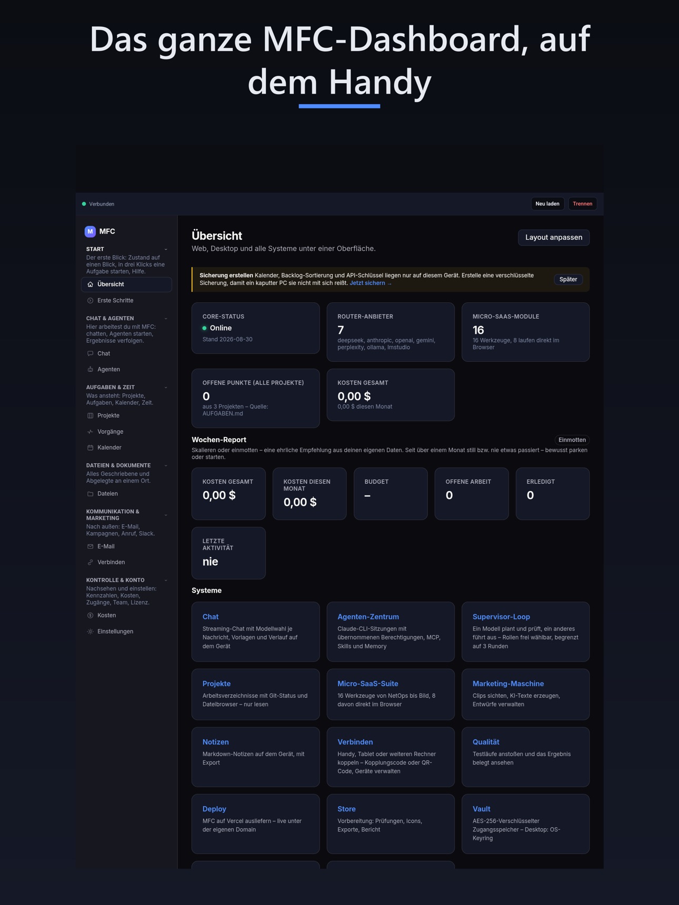Click the Einmotten button in Wochen-Report
Screen dimensions: 679x905
point(572,440)
